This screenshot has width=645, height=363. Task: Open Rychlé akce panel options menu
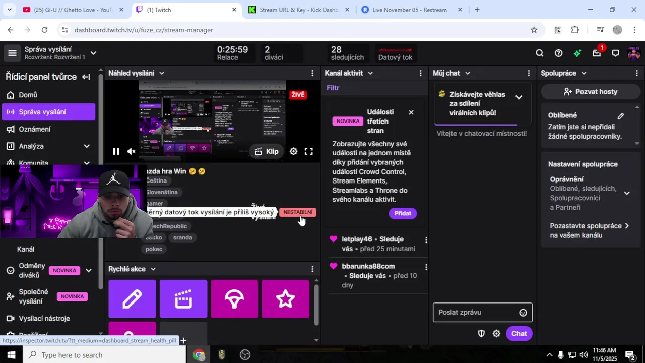(312, 269)
